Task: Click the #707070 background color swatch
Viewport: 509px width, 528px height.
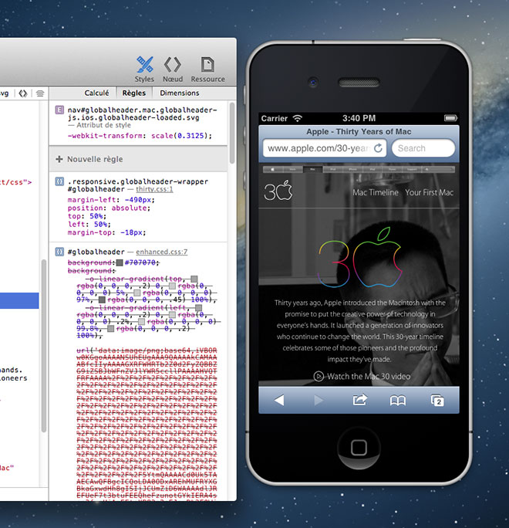Action: [x=120, y=262]
